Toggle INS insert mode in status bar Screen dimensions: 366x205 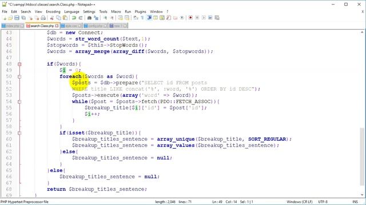point(355,202)
